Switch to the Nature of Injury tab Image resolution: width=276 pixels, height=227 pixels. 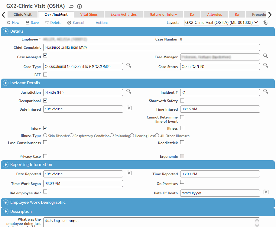pyautogui.click(x=163, y=15)
